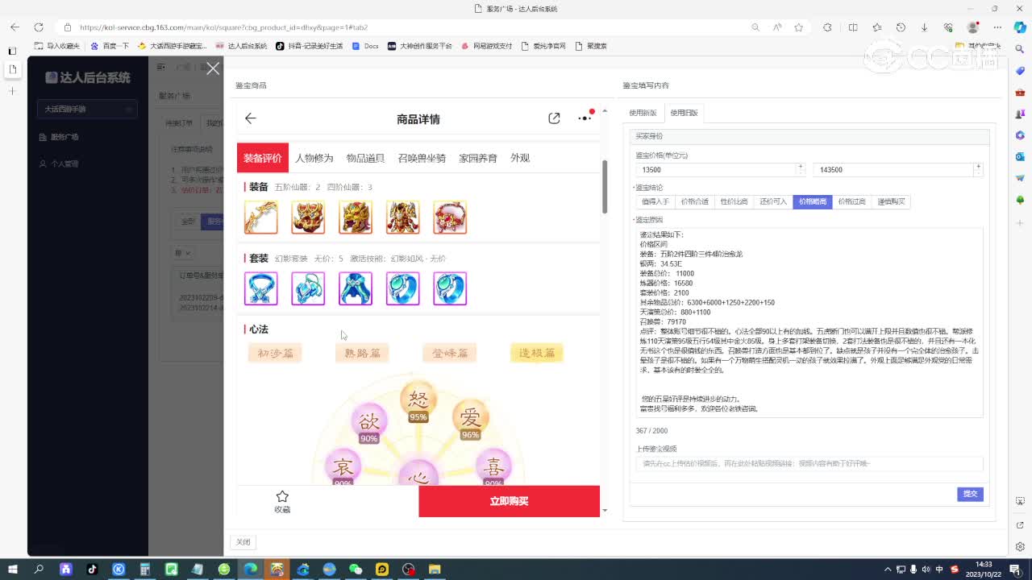
Task: Click the browser refresh icon
Action: [38, 27]
